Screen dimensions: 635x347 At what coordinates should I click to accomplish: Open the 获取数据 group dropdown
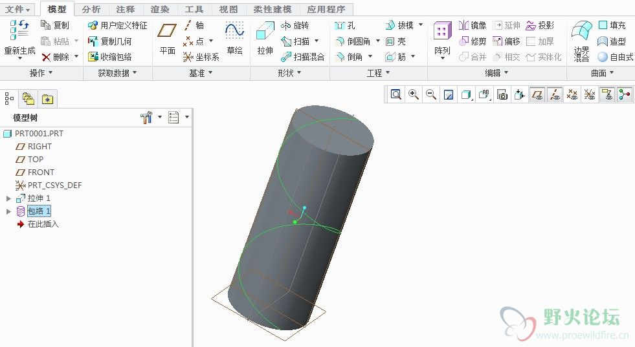pyautogui.click(x=117, y=73)
